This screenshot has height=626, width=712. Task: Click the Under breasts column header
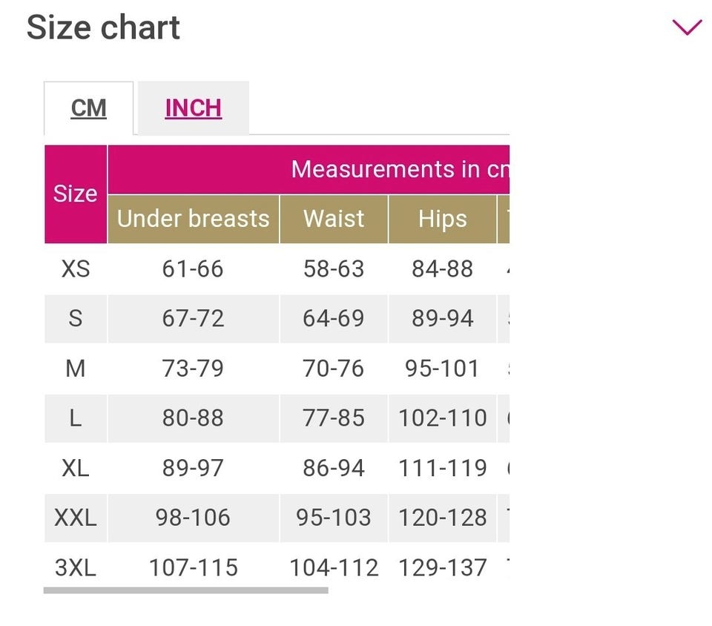(x=193, y=219)
